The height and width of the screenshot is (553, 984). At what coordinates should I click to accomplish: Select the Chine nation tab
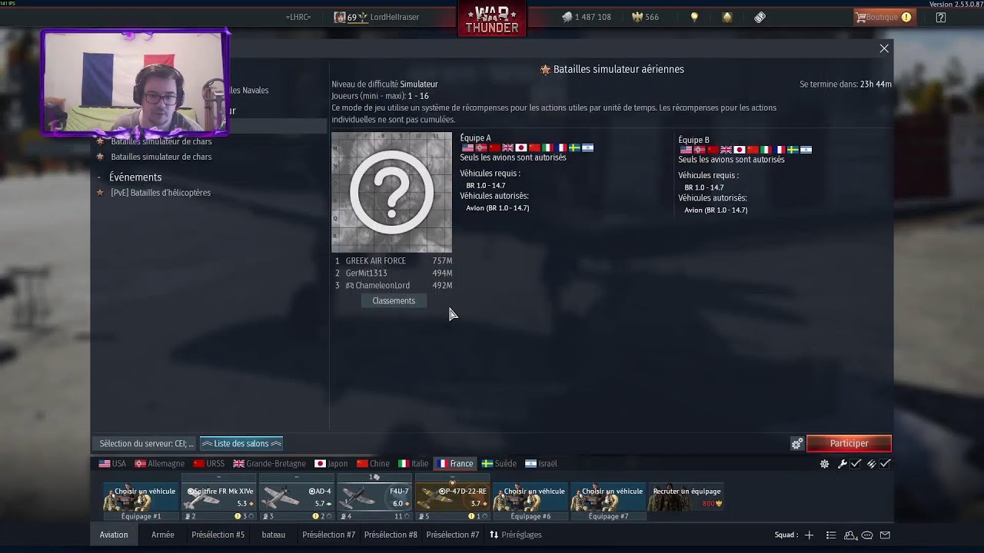(373, 464)
